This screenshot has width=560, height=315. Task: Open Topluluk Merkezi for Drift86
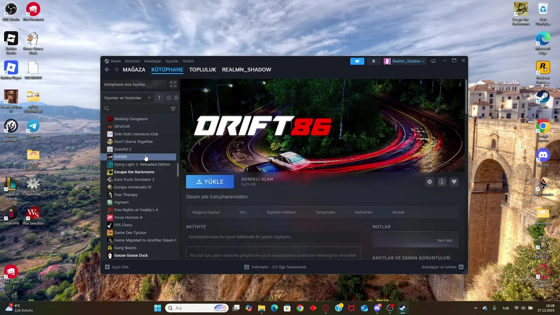[281, 212]
